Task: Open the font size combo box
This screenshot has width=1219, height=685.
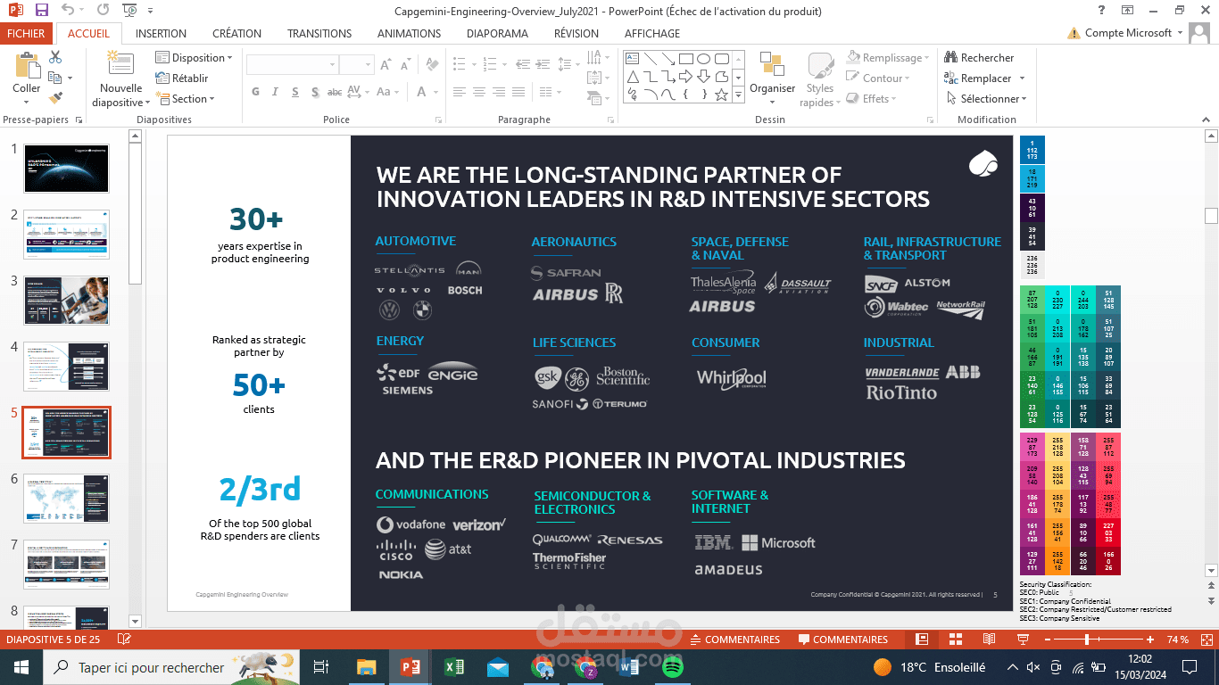Action: [x=356, y=65]
